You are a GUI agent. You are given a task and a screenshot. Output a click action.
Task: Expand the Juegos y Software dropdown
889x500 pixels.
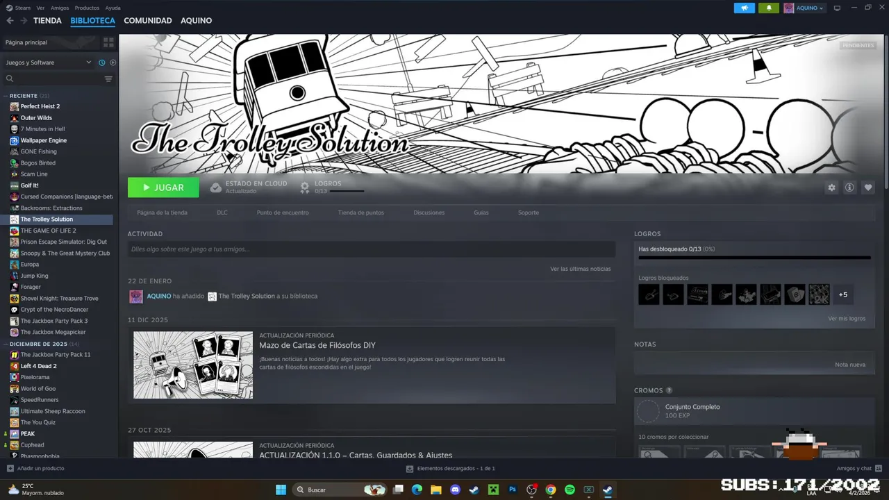point(49,62)
